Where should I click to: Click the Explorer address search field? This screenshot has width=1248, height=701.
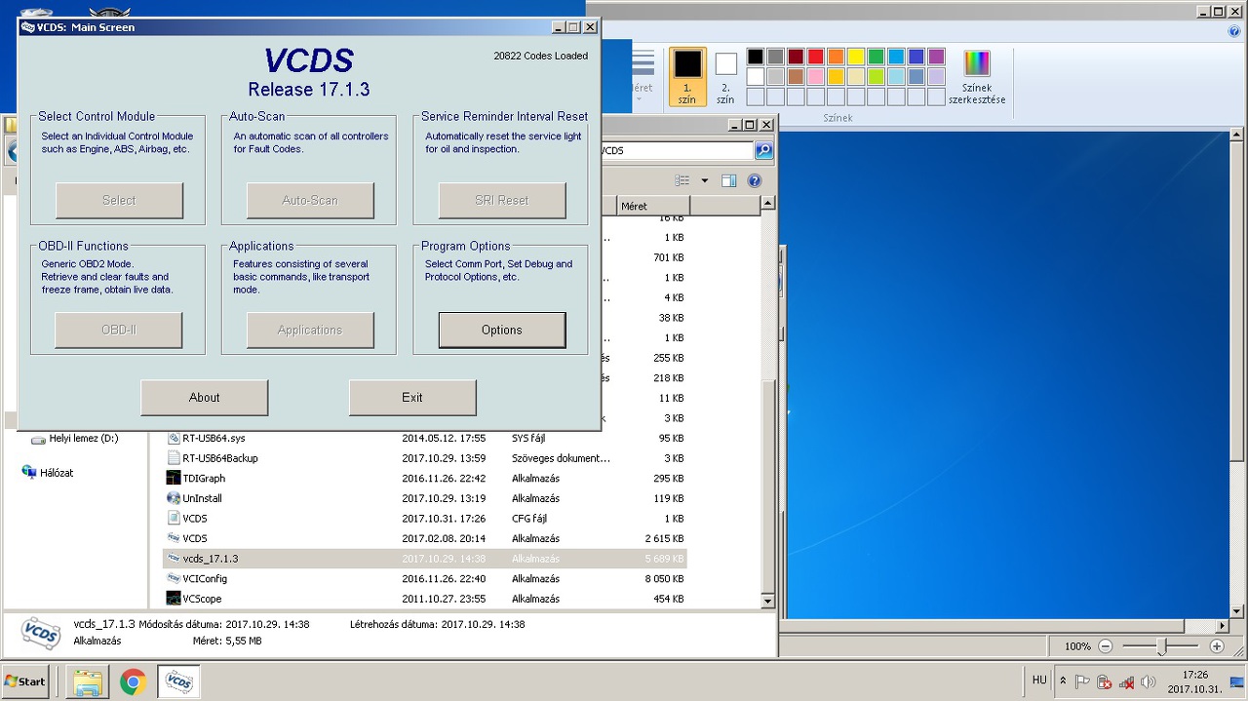(677, 150)
